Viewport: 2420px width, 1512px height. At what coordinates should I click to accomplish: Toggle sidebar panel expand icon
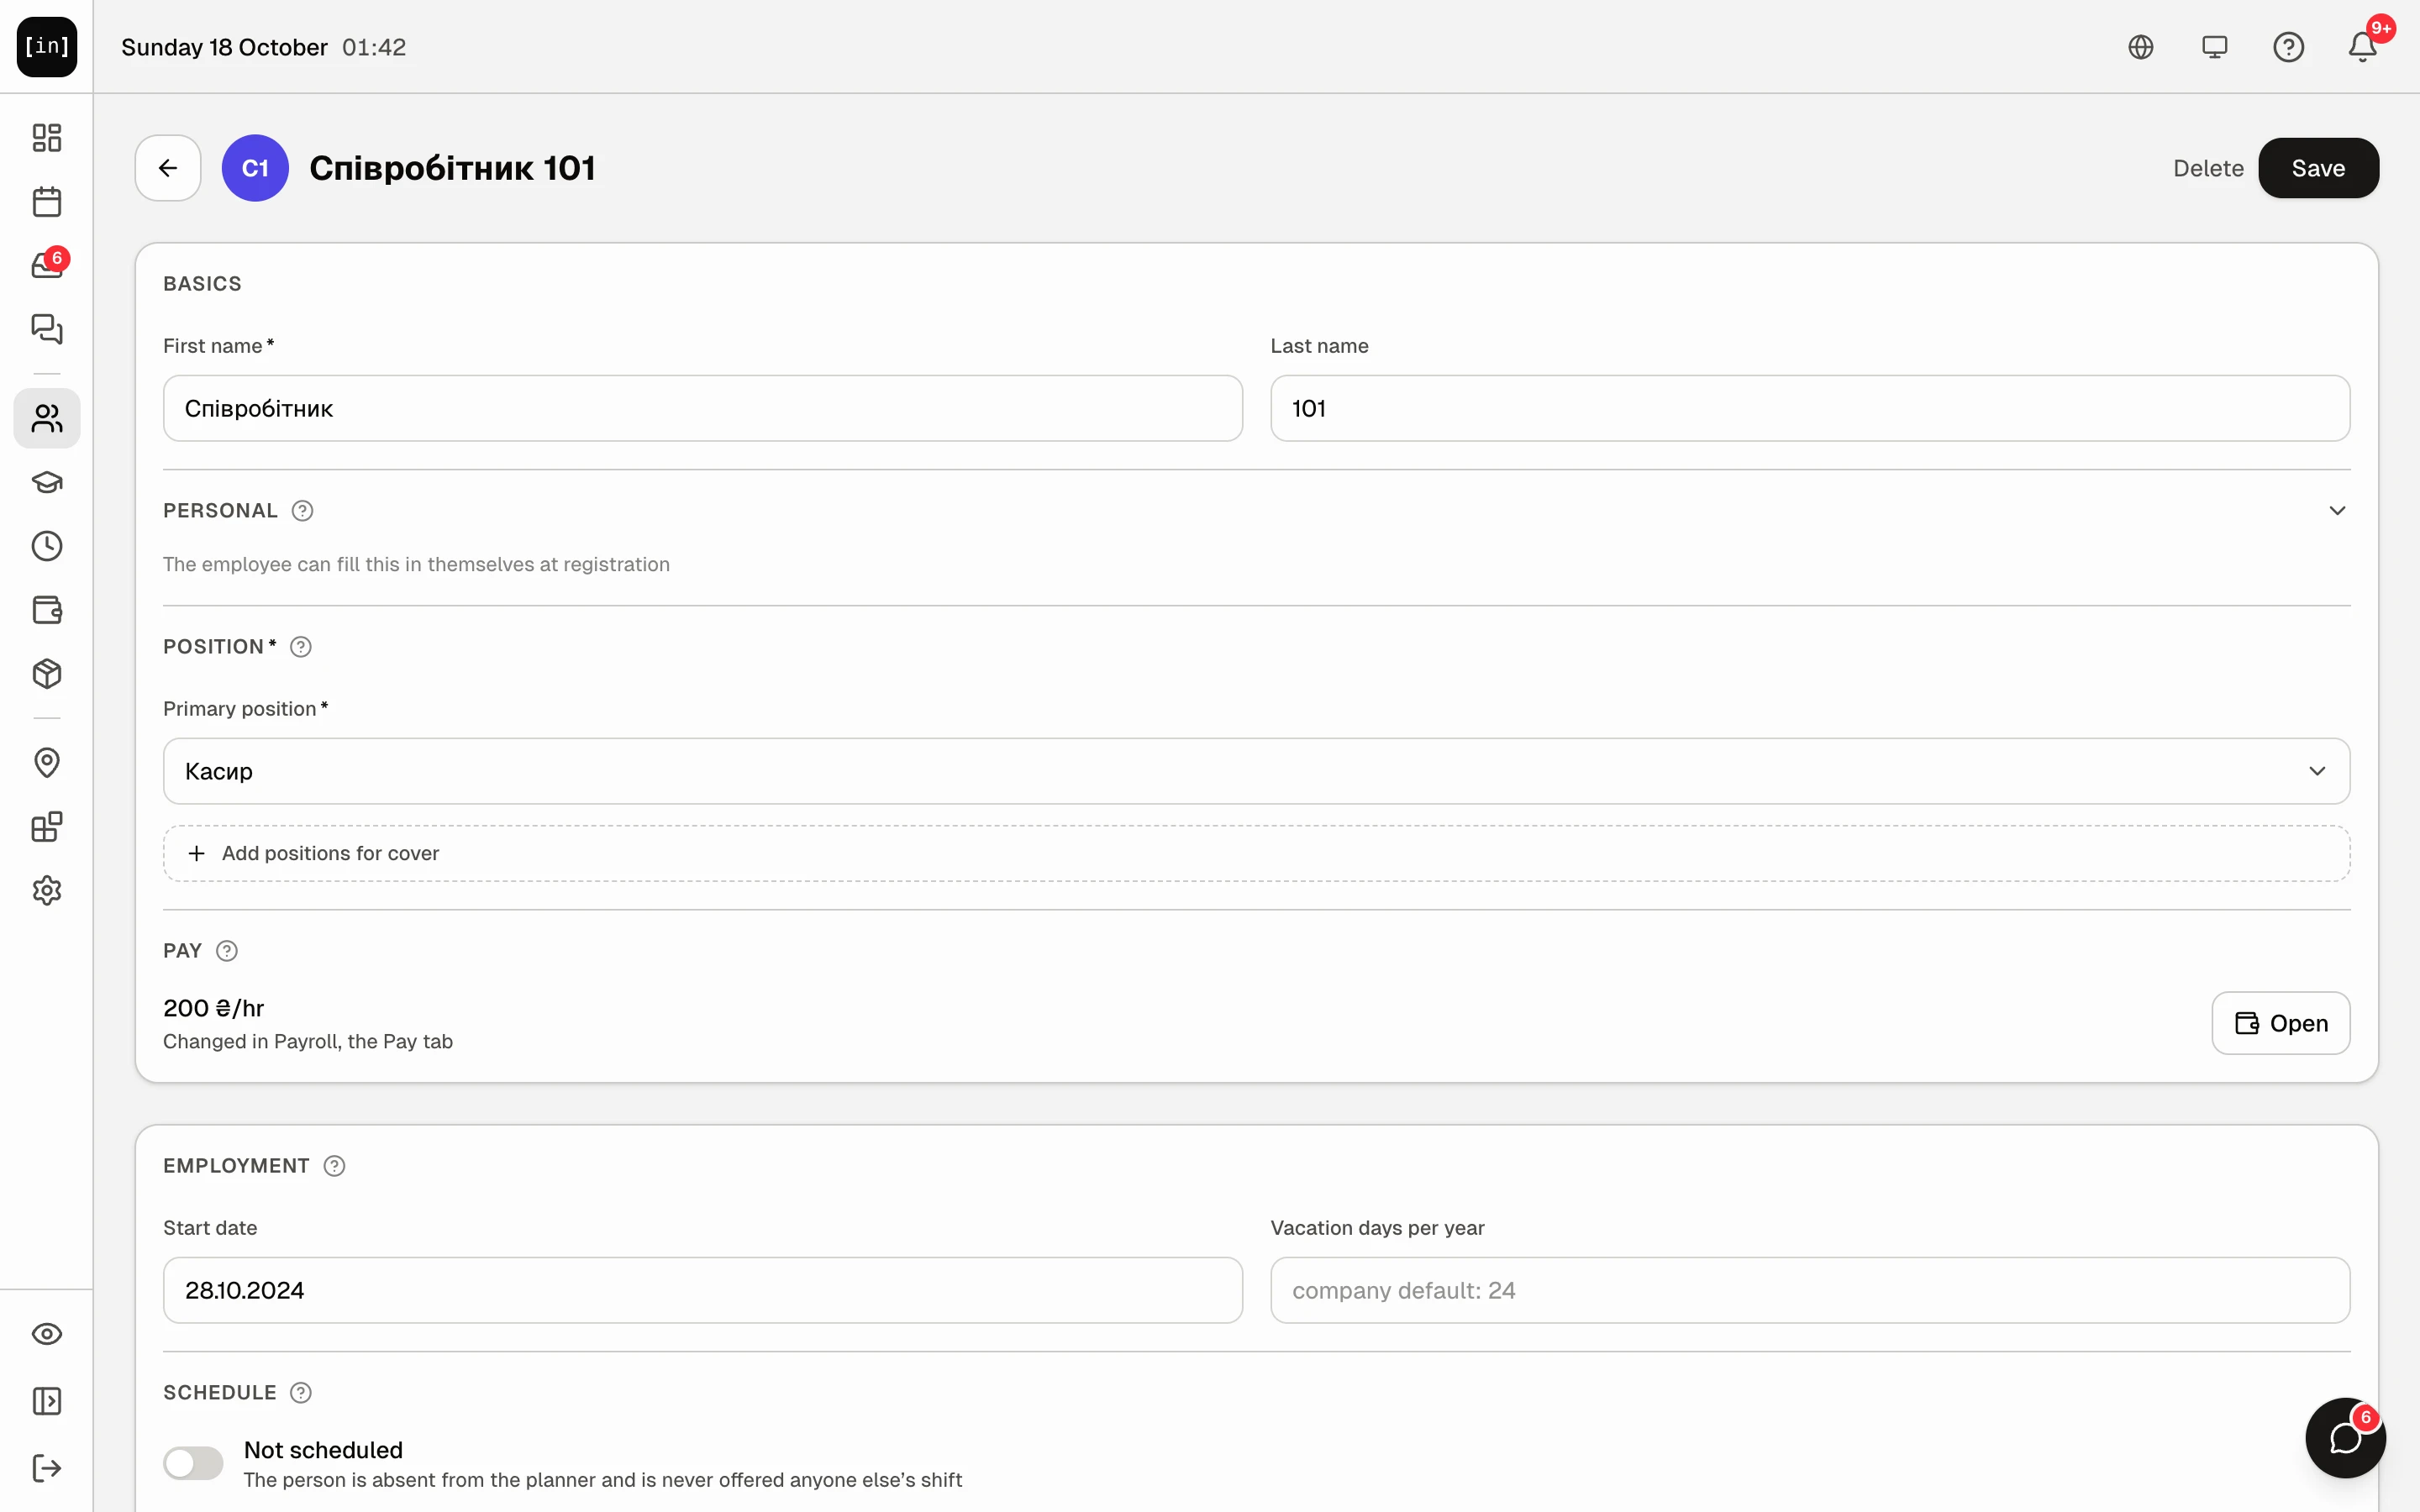47,1401
